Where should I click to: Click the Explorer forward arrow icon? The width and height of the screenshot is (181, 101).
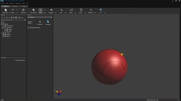4,17
